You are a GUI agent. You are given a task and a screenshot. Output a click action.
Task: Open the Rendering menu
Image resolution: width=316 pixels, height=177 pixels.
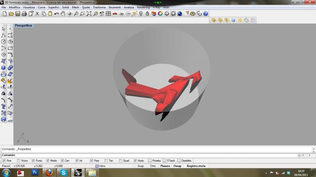pyautogui.click(x=143, y=7)
